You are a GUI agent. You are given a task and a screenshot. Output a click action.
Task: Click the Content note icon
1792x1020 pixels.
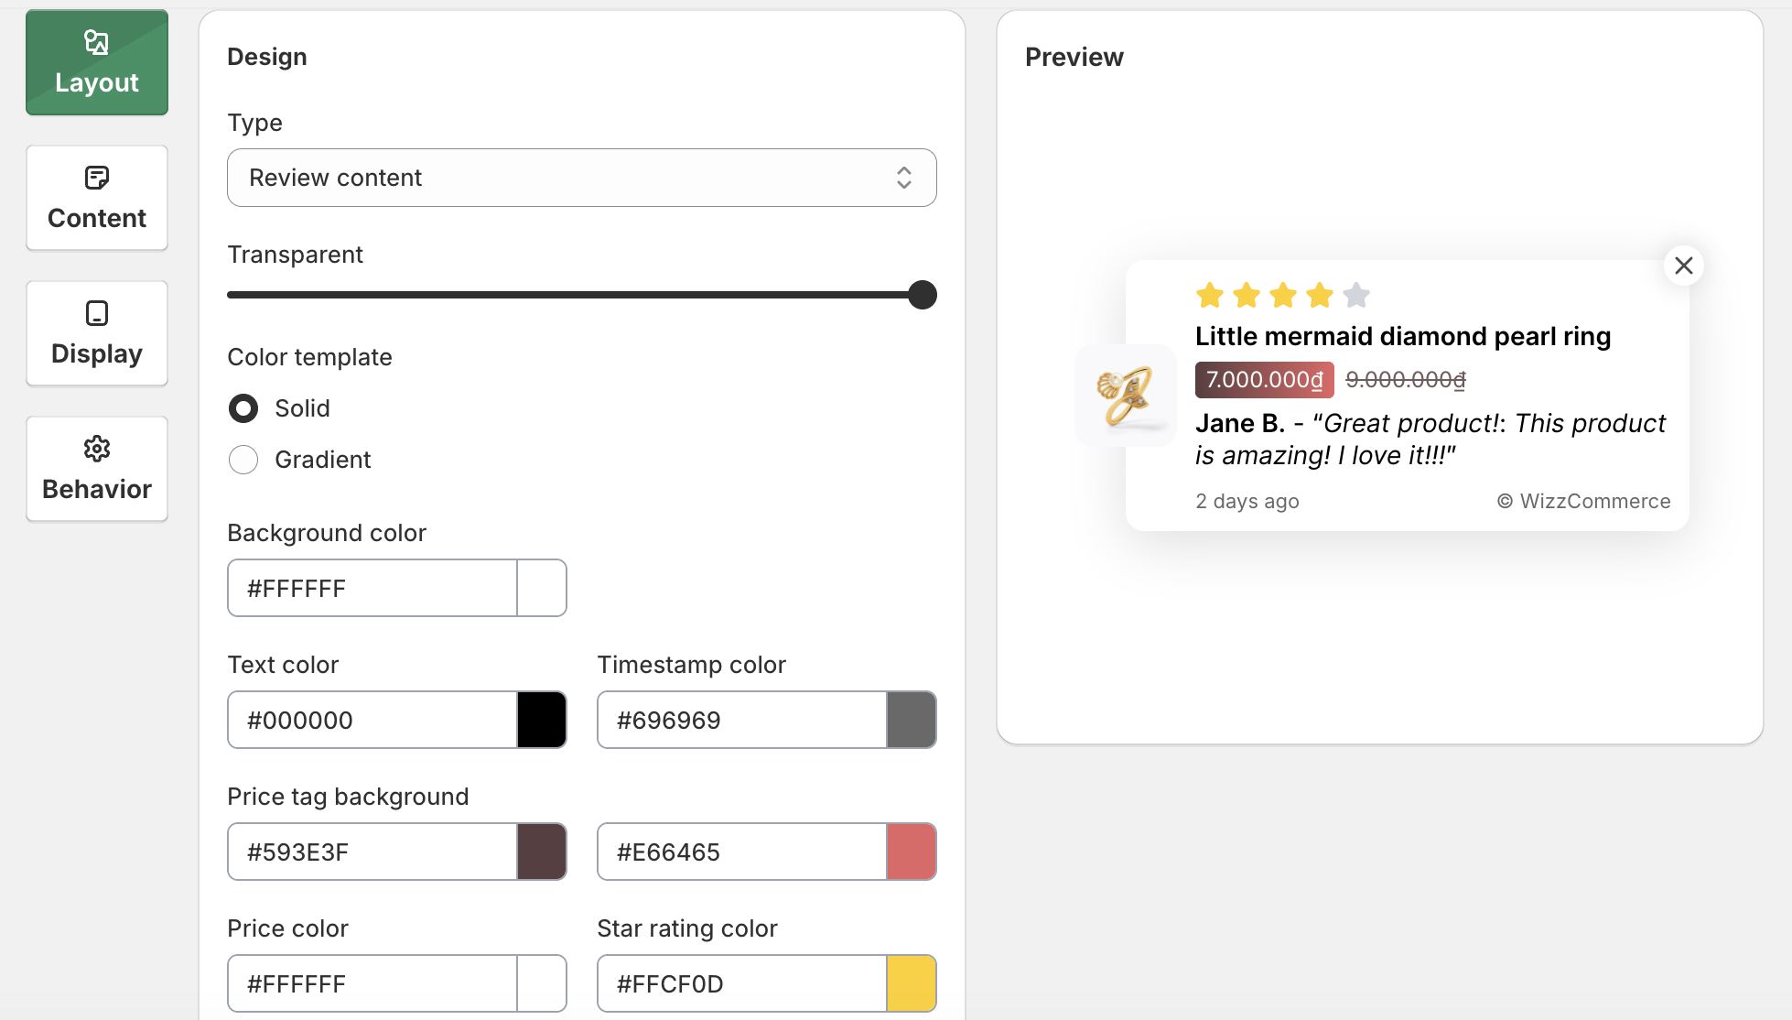coord(97,178)
